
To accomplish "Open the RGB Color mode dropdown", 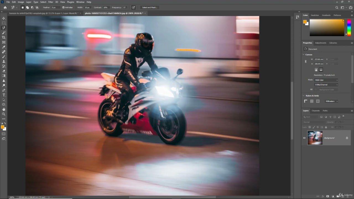I will click(326, 80).
